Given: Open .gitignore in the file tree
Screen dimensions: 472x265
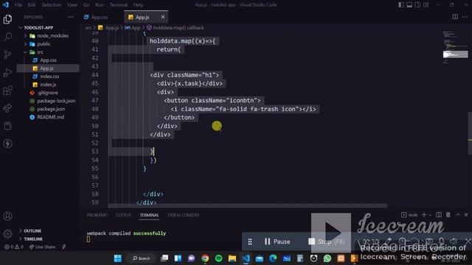Looking at the screenshot, I should click(47, 93).
